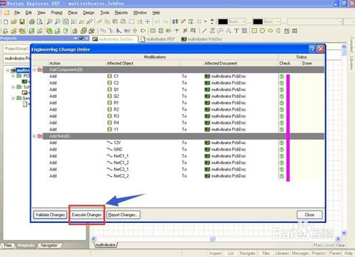Image resolution: width=355 pixels, height=257 pixels.
Task: Switch to the multivibrator.PcbDoc tab
Action: tap(202, 39)
